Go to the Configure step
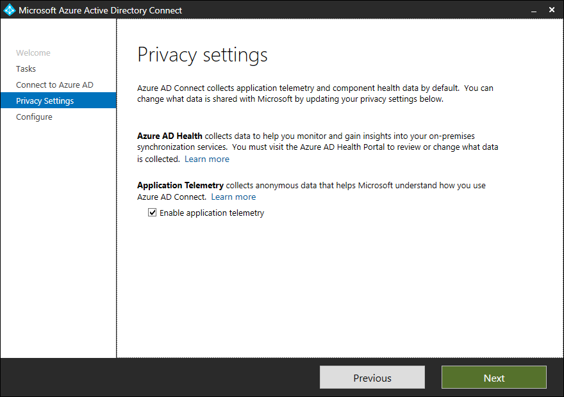Screen dimensions: 564x397 click(34, 117)
